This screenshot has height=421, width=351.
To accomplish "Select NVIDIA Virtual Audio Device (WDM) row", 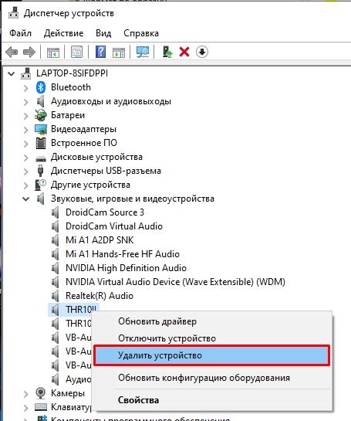I will click(x=175, y=282).
